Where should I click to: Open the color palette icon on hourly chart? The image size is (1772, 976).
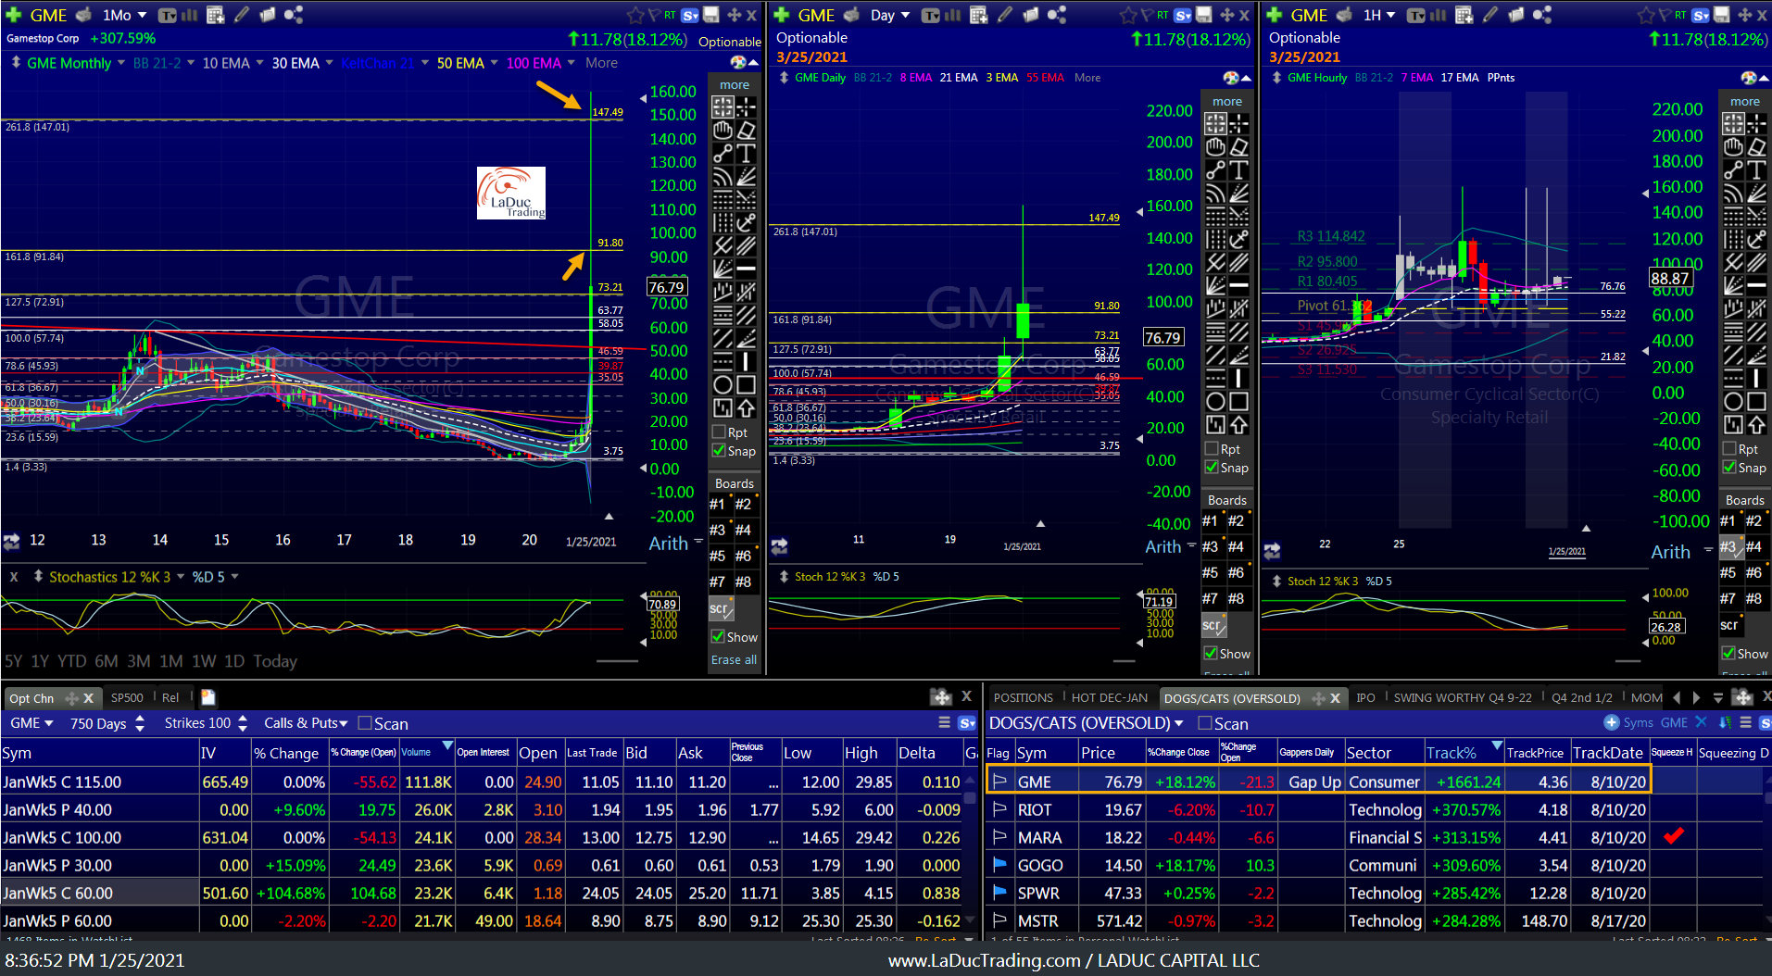click(x=1748, y=78)
